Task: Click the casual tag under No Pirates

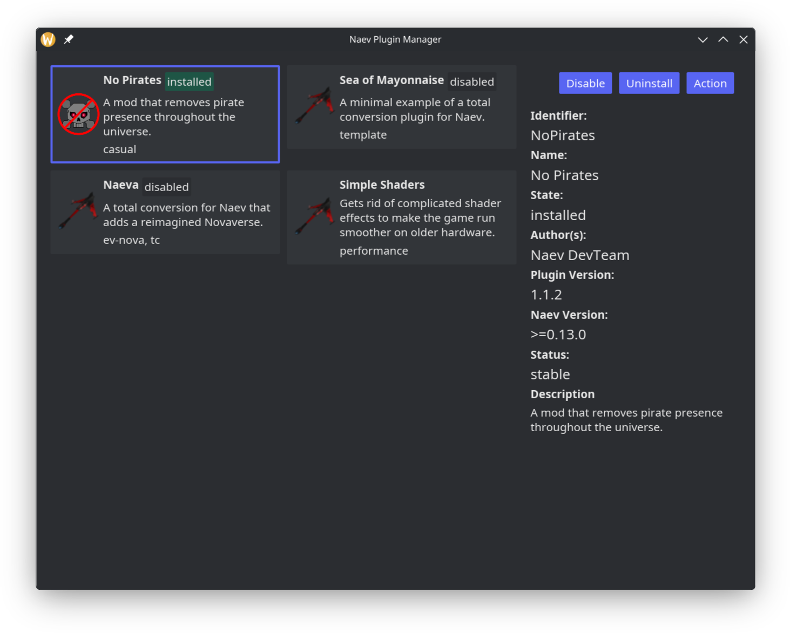Action: [119, 149]
